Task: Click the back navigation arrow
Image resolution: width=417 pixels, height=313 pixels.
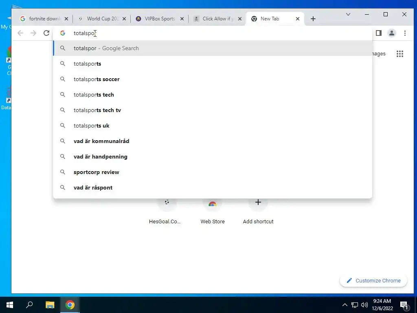Action: pyautogui.click(x=20, y=33)
